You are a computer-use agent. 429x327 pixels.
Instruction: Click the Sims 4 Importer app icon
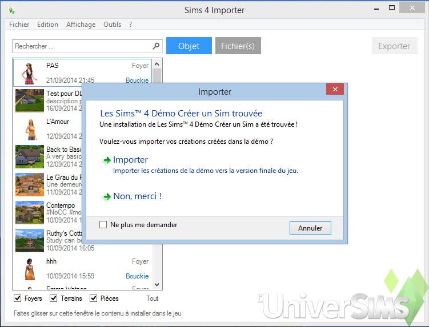[12, 10]
